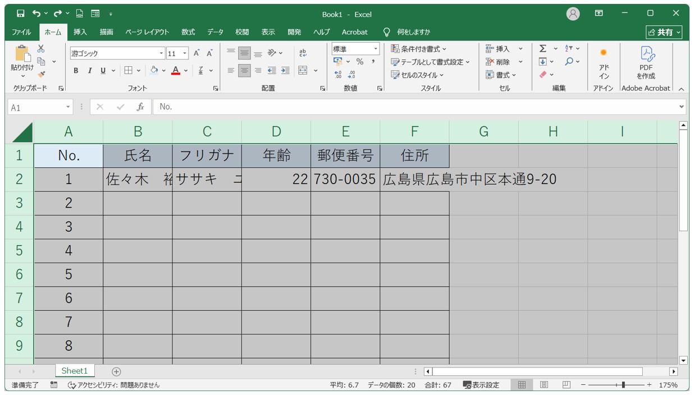Click the zoom slider handle
The height and width of the screenshot is (395, 694).
(x=623, y=385)
